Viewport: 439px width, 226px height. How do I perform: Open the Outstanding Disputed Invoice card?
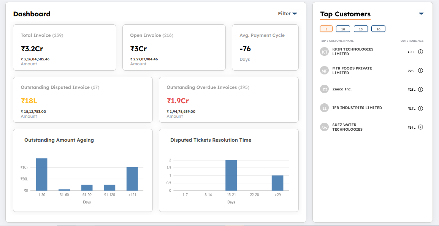pyautogui.click(x=82, y=100)
